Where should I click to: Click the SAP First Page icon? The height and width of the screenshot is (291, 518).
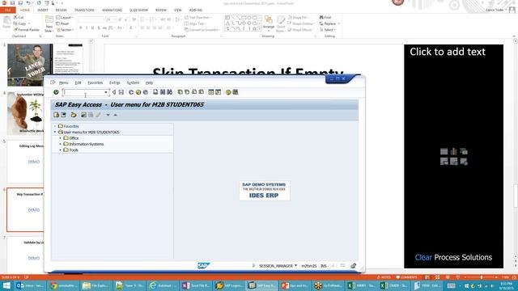pos(180,92)
